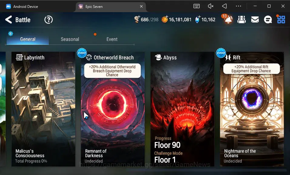Switch to the Seasonal tab

(70, 39)
